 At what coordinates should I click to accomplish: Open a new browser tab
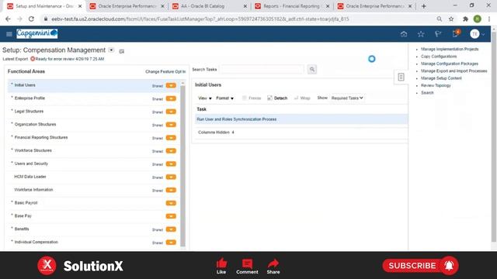423,6
